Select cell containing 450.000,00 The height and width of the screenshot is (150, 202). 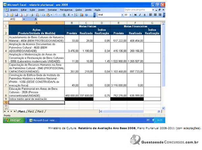point(71,92)
